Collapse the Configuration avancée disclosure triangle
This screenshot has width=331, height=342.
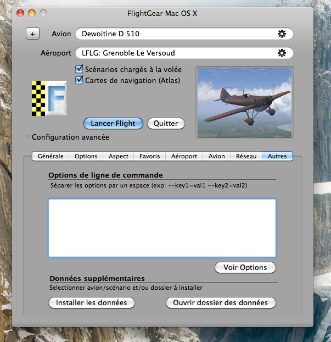(x=27, y=137)
